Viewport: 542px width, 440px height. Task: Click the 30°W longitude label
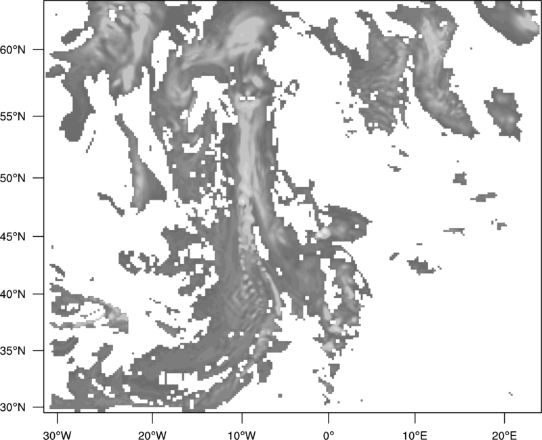58,435
